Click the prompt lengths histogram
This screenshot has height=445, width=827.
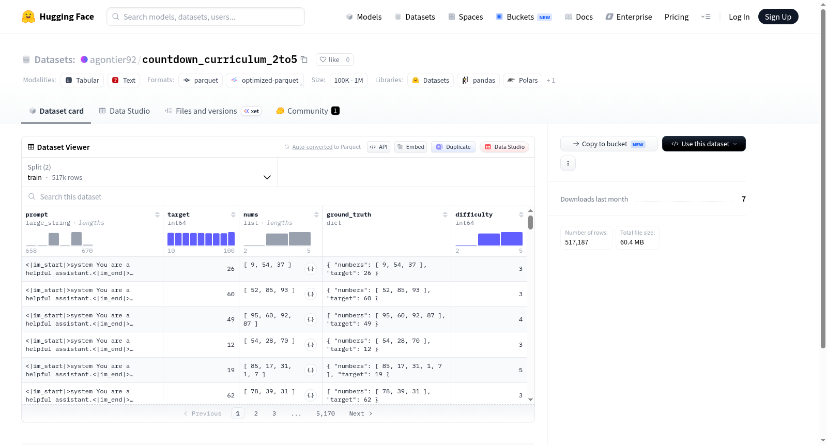click(x=59, y=238)
